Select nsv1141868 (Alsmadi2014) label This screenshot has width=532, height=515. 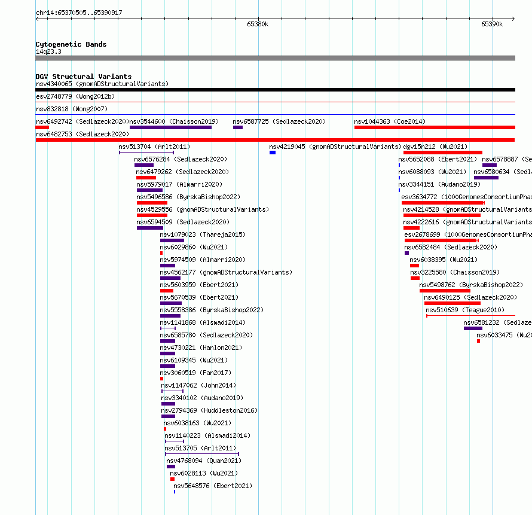(x=203, y=322)
